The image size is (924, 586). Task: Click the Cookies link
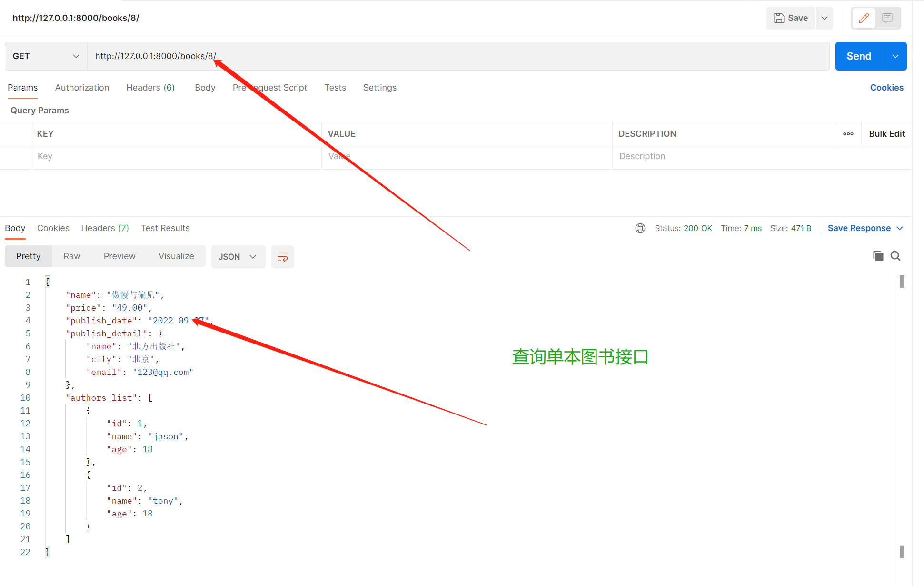pyautogui.click(x=886, y=88)
